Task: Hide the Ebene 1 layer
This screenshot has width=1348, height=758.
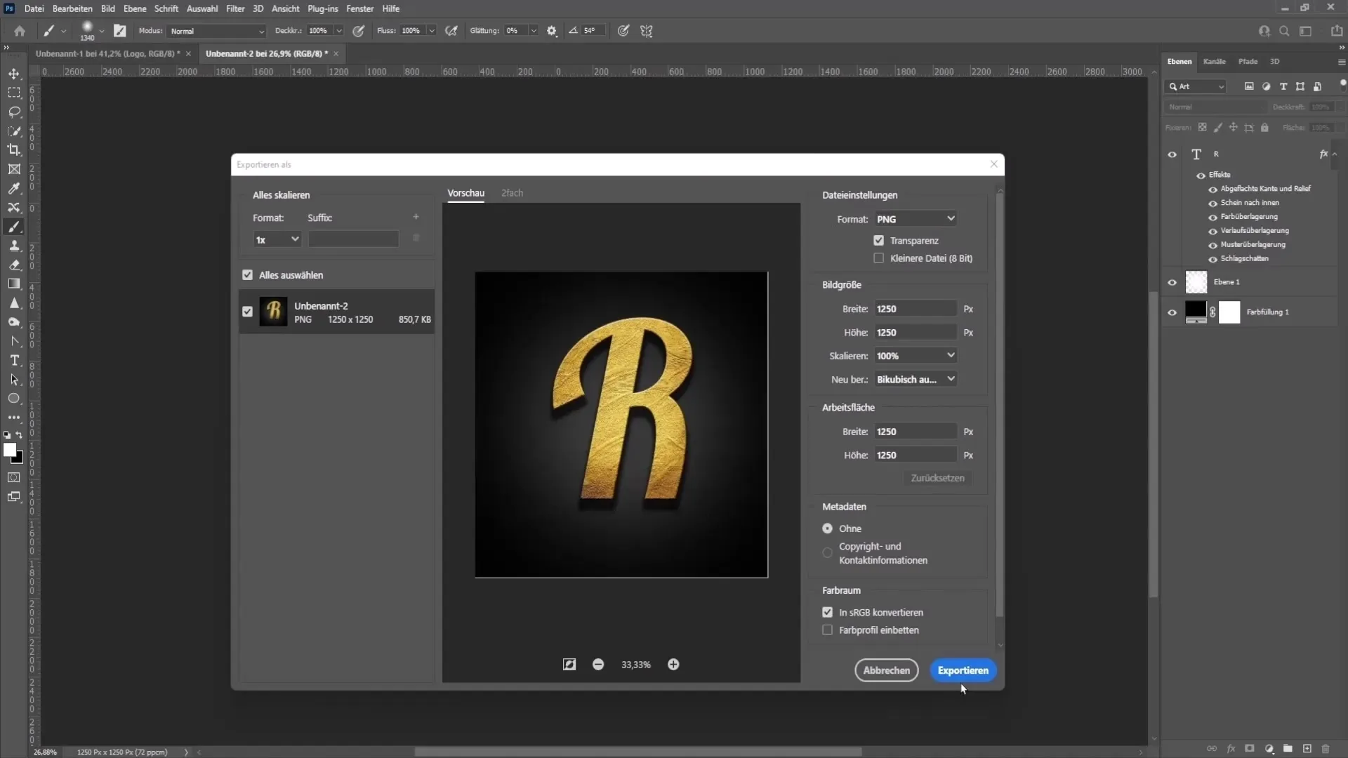Action: (1172, 282)
